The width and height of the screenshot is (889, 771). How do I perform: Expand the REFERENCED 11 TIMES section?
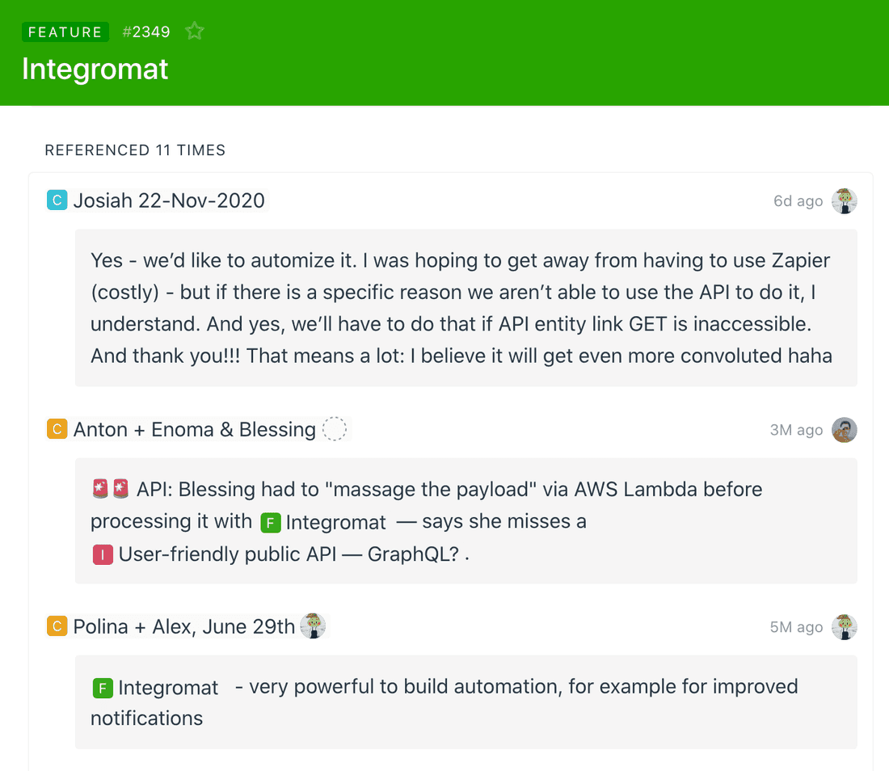tap(136, 150)
